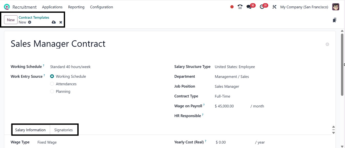Open the VoIP phone icon

240,7
